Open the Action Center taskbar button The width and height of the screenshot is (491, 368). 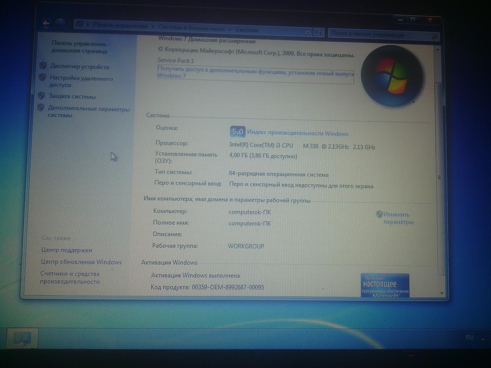21,338
